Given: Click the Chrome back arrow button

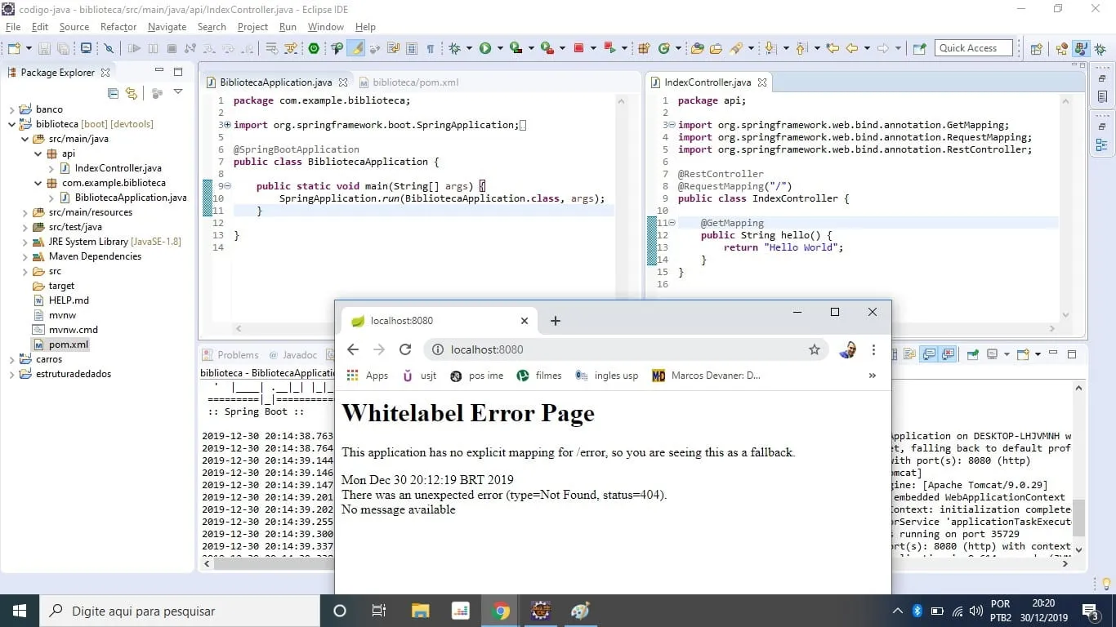Looking at the screenshot, I should [353, 349].
